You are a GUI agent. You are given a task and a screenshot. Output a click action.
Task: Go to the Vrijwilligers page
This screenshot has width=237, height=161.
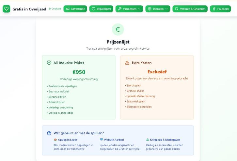tap(101, 9)
